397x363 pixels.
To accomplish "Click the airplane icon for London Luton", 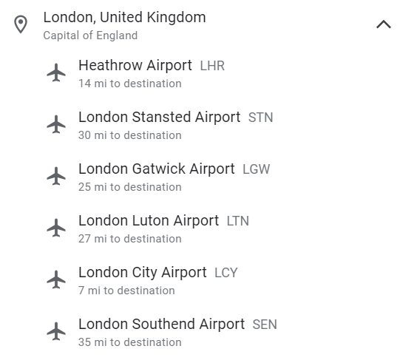I will pos(56,228).
